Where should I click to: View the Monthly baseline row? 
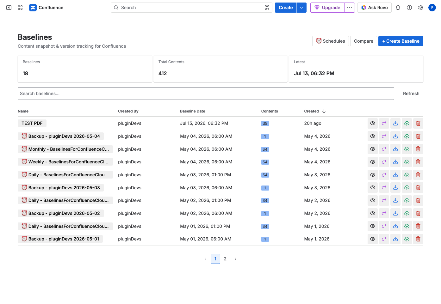pos(373,149)
